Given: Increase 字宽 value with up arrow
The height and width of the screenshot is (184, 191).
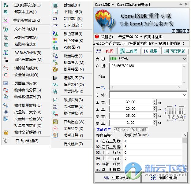Looking at the screenshot, I should point(155,115).
